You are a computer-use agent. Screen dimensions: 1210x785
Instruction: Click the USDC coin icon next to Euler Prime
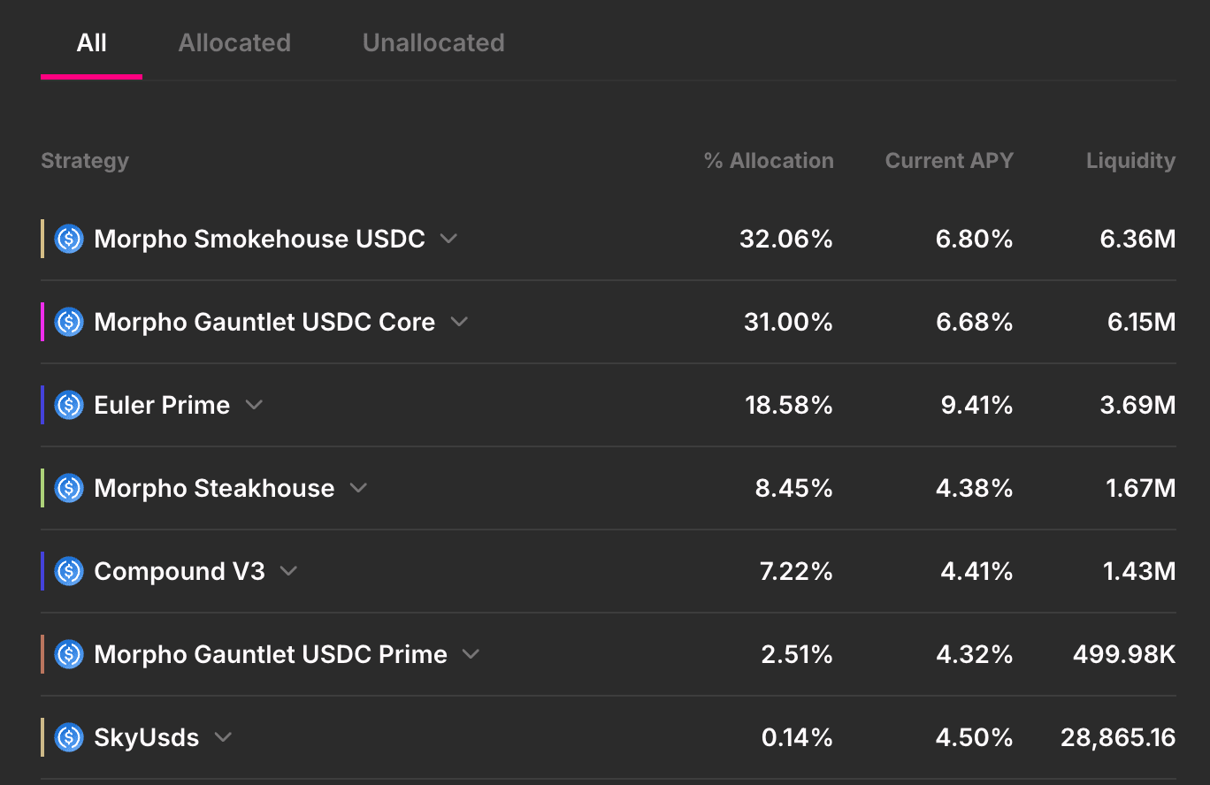[x=69, y=405]
